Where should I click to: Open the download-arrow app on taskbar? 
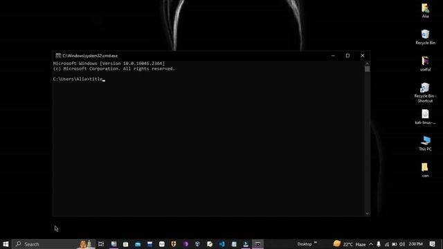246,244
